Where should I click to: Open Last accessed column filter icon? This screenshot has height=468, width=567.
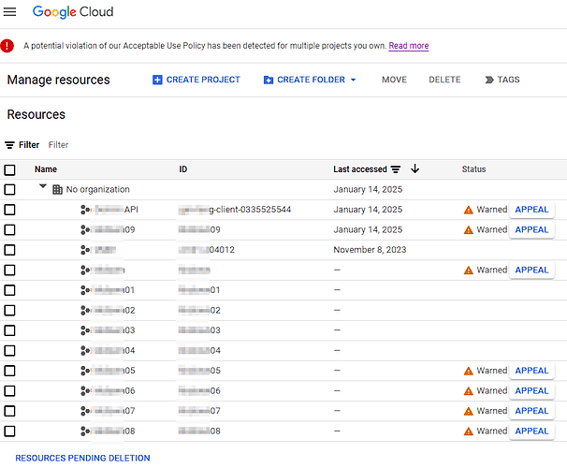point(396,169)
